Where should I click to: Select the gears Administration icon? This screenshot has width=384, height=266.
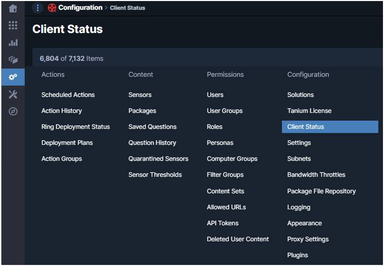click(13, 77)
